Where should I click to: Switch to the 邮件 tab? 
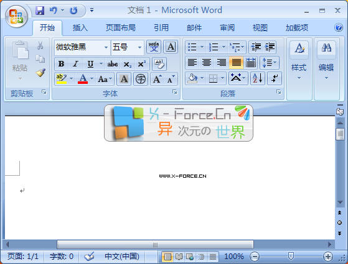[x=194, y=28]
